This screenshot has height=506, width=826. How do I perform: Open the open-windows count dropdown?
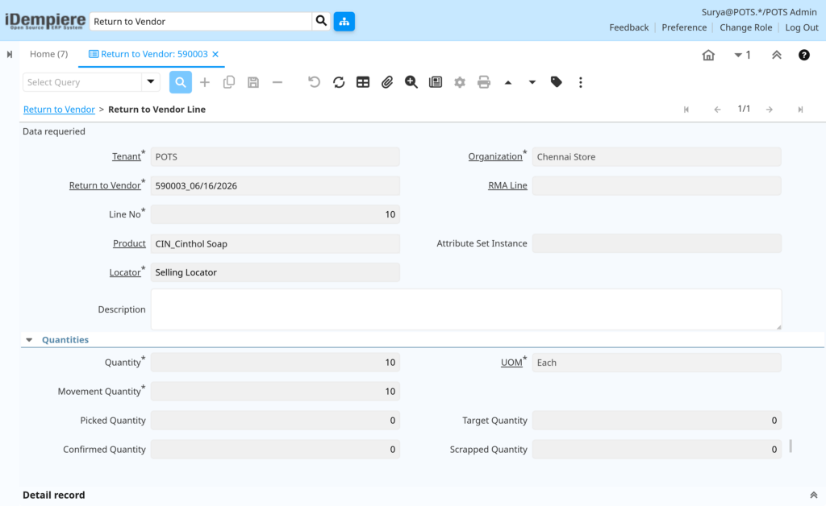click(742, 55)
